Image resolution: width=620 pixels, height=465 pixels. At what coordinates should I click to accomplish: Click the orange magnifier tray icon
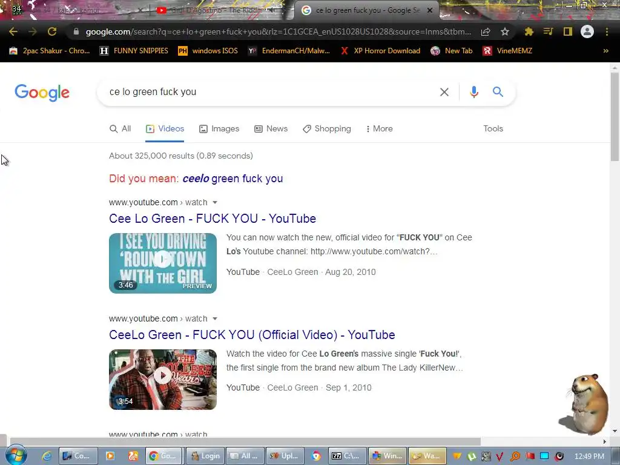[x=515, y=457]
